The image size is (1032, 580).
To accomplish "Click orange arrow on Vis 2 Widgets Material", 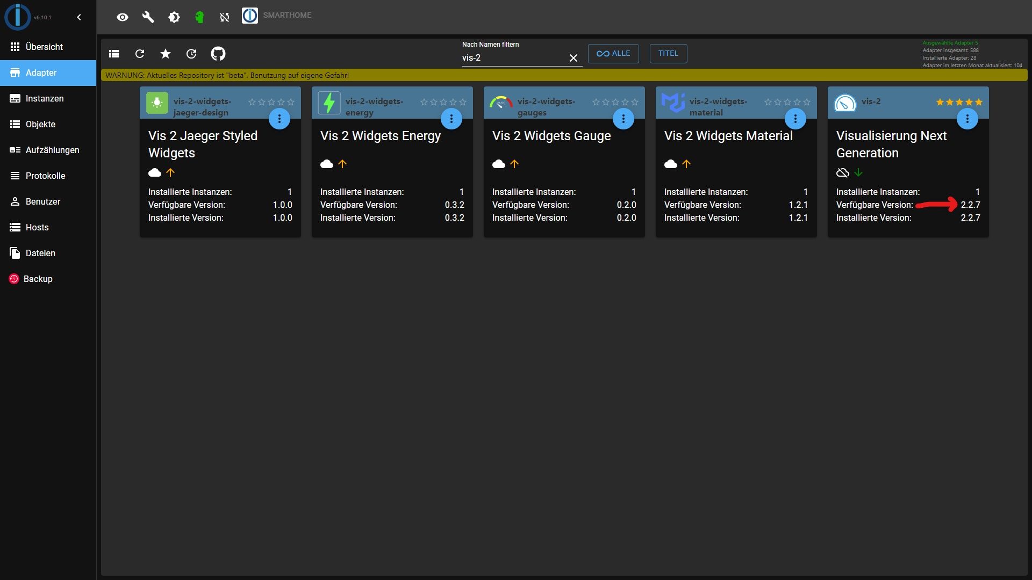I will pos(686,164).
